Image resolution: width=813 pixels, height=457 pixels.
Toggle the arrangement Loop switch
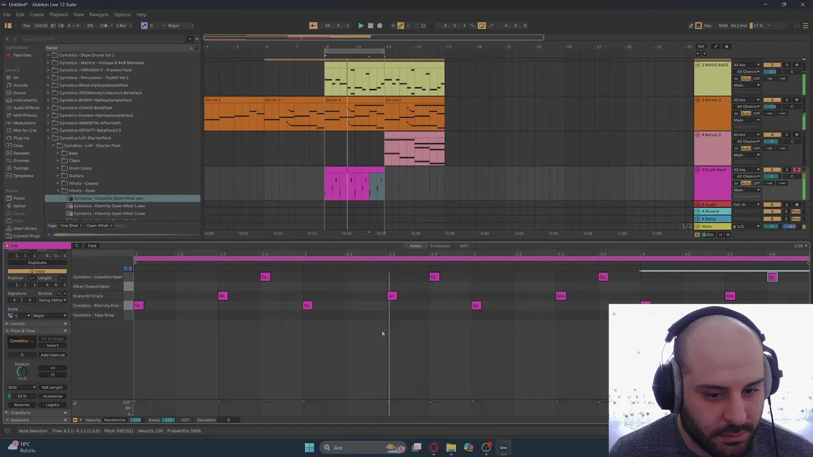coord(481,25)
